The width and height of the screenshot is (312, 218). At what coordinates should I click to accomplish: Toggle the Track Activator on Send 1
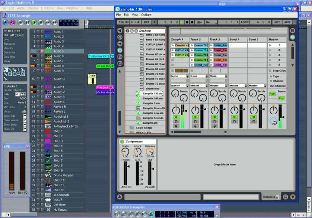point(234,117)
